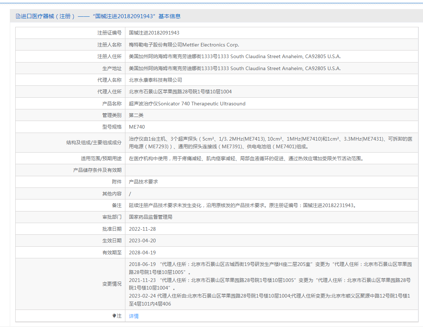Click the slash value in the 其他内容 row
Image resolution: width=423 pixels, height=327 pixels.
[x=130, y=194]
